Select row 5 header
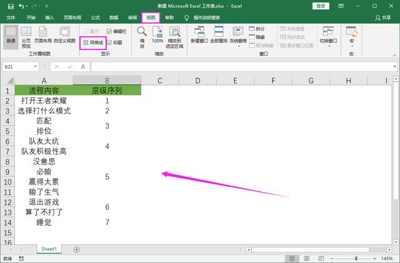This screenshot has height=263, width=400. point(7,131)
